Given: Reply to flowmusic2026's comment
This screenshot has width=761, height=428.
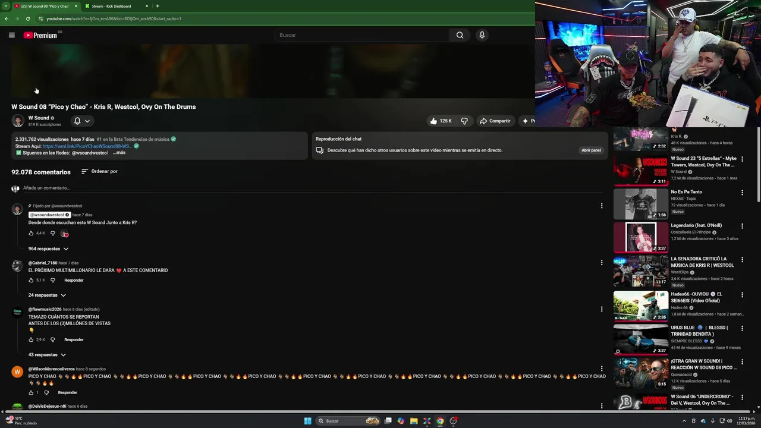Looking at the screenshot, I should 74,339.
